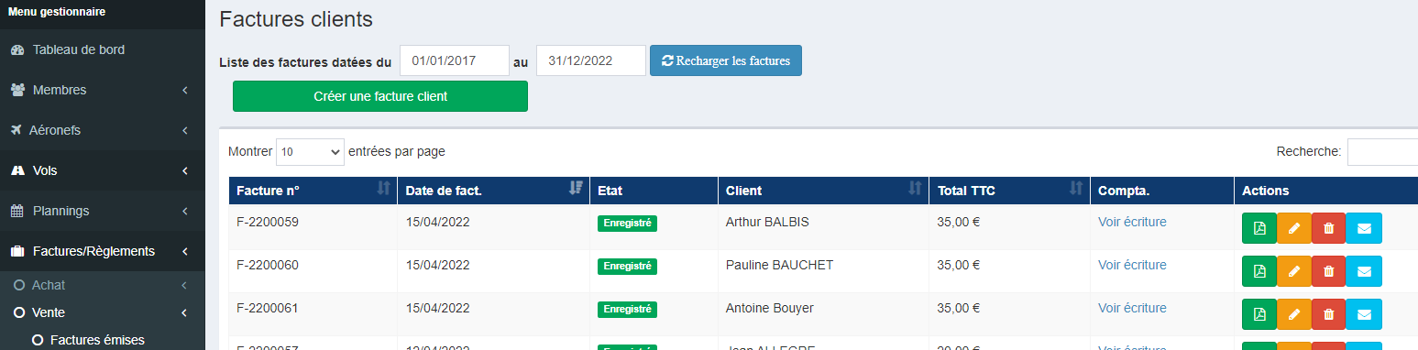Send Arthur BALBIS invoice by email icon
The image size is (1418, 350).
(1364, 228)
